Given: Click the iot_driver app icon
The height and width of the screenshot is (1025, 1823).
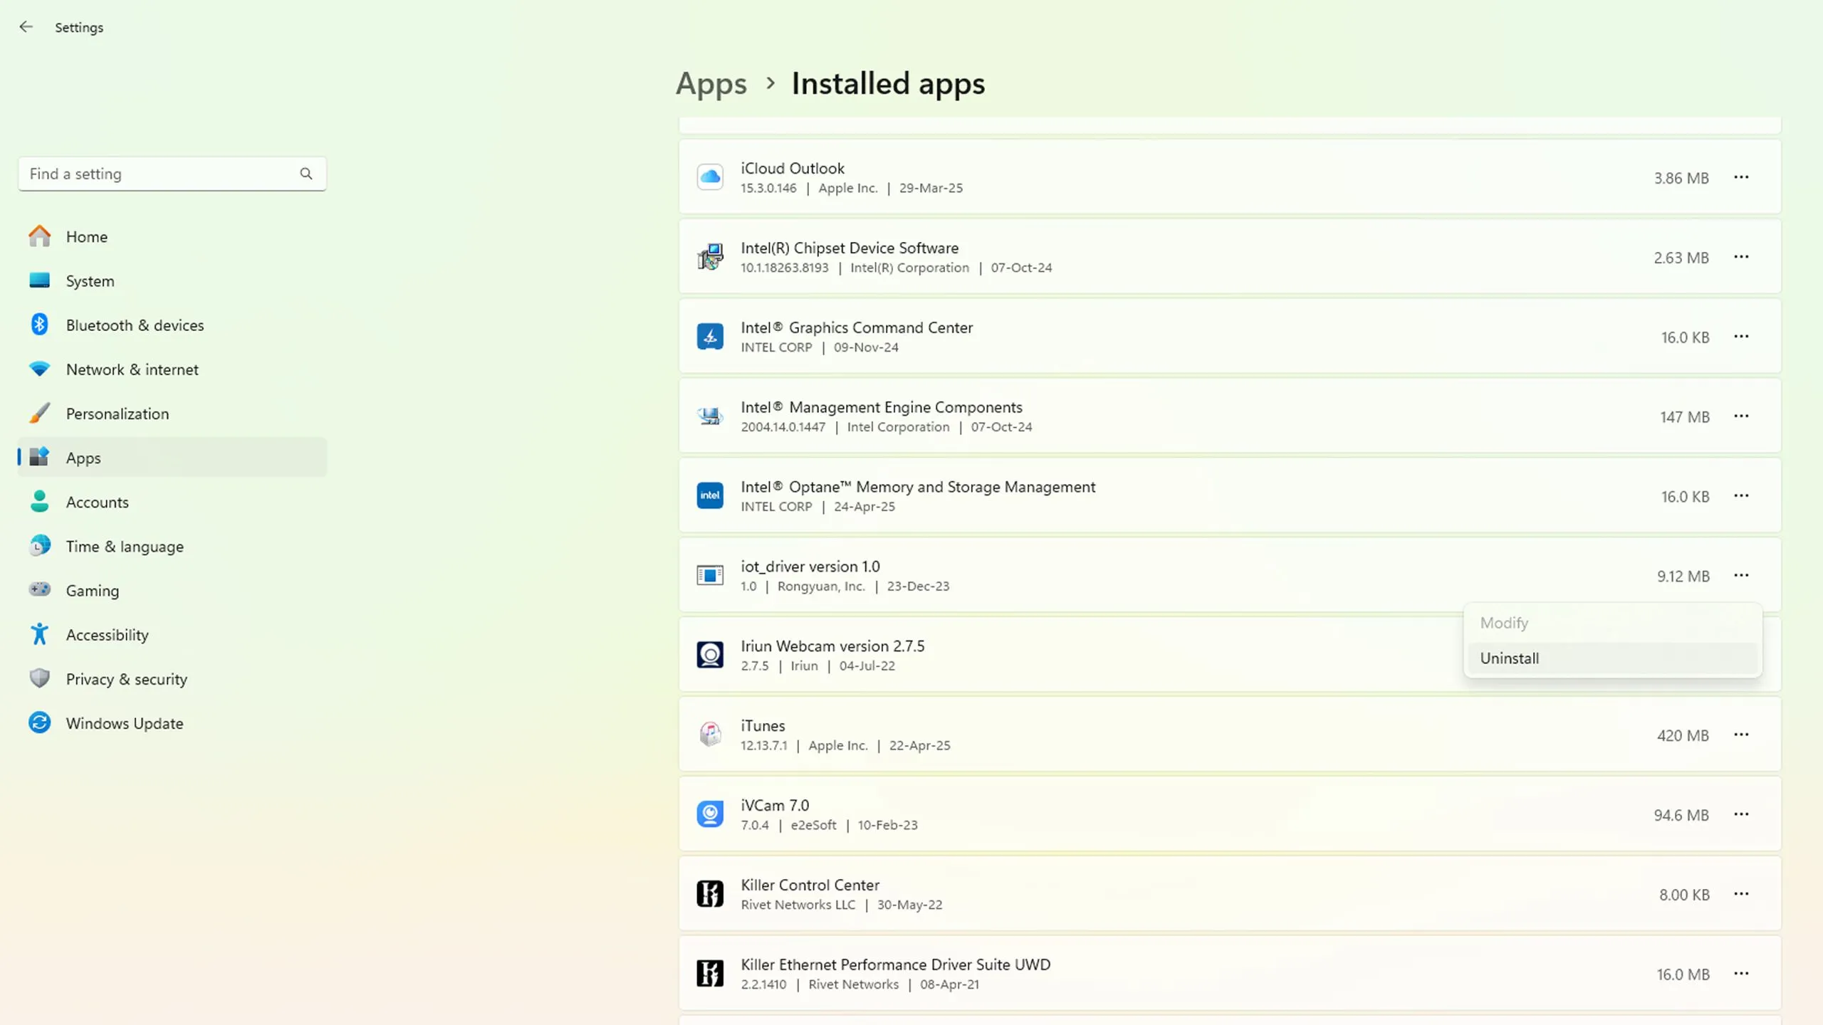Looking at the screenshot, I should click(710, 575).
